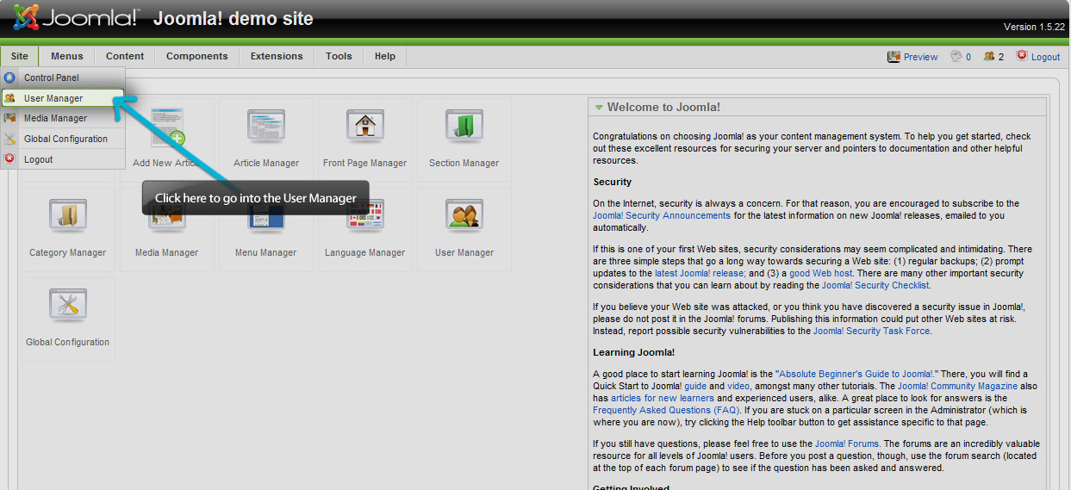Open the good Web host link
1071x490 pixels.
tap(819, 273)
